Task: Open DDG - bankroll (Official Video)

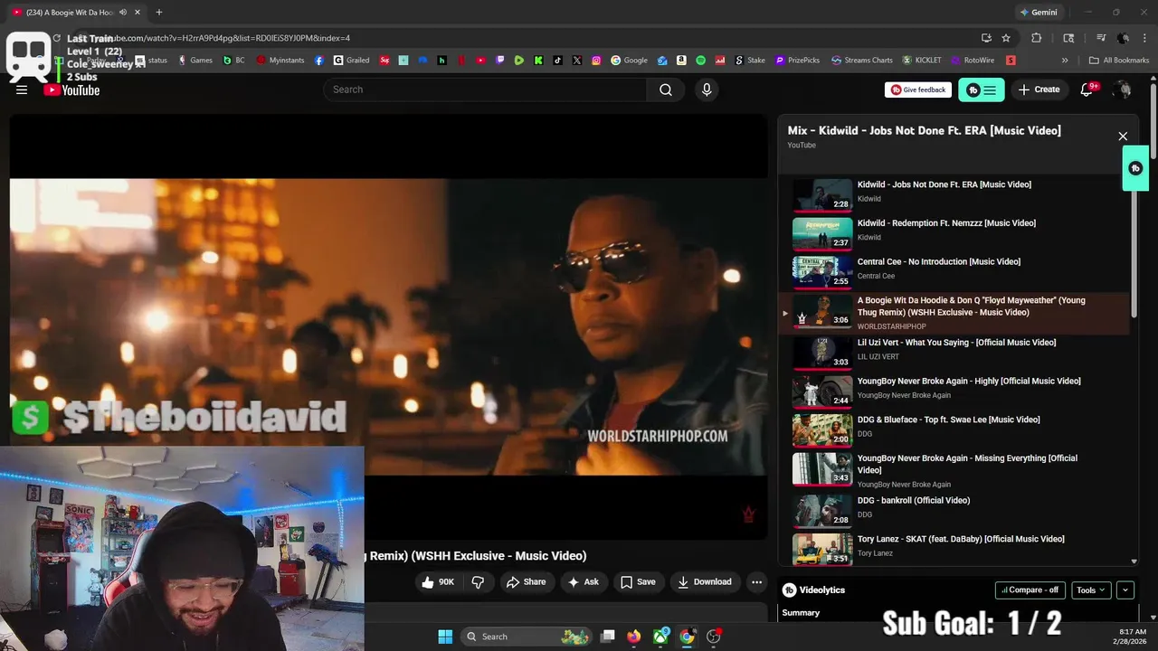Action: coord(914,500)
